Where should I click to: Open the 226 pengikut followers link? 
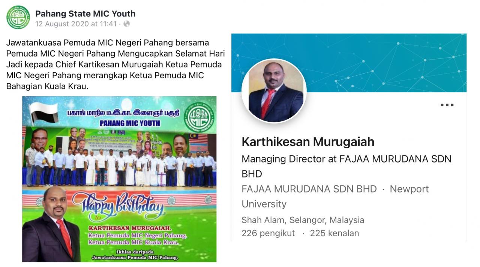(x=268, y=233)
